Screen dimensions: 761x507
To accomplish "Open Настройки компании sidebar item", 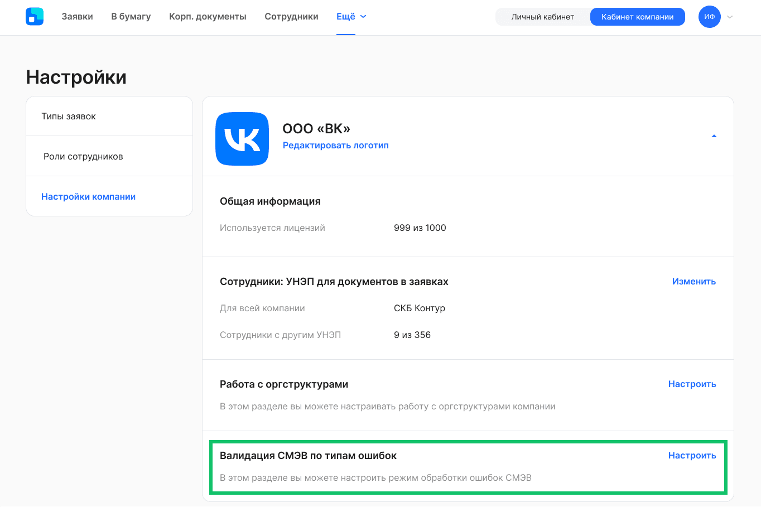I will click(x=109, y=196).
